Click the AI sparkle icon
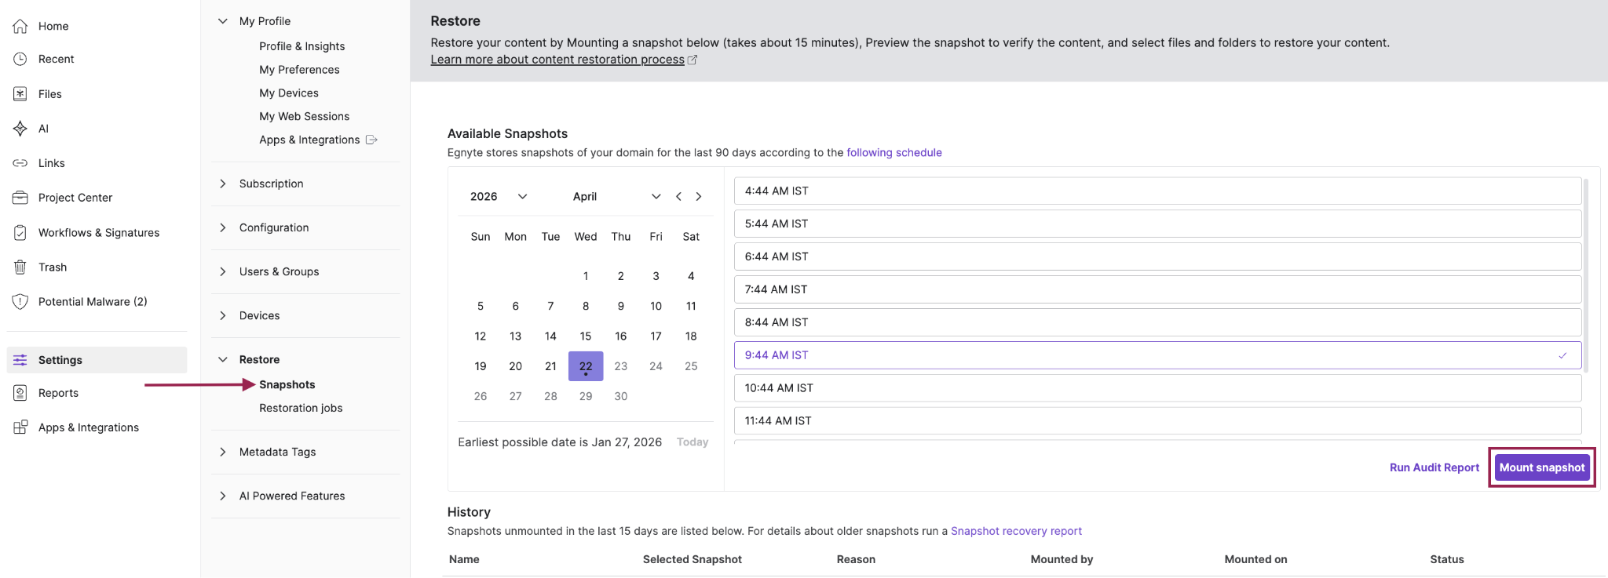Screen dimensions: 1608x578 (x=20, y=129)
